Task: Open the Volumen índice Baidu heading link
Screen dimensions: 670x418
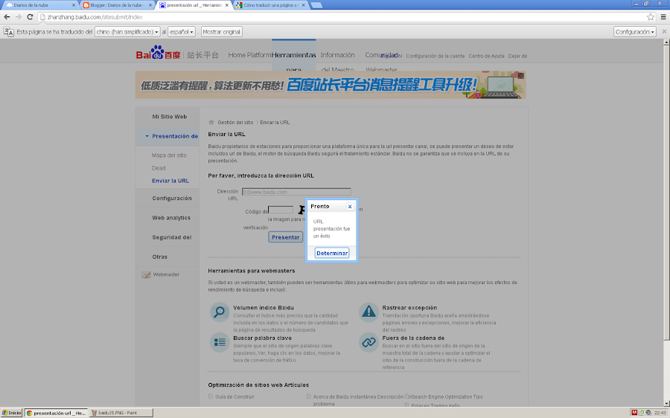Action: pyautogui.click(x=264, y=308)
